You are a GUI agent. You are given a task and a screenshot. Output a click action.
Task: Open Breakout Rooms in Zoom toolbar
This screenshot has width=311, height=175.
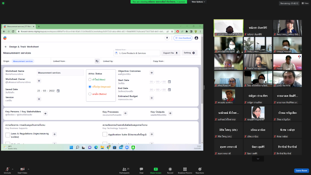coord(185,170)
